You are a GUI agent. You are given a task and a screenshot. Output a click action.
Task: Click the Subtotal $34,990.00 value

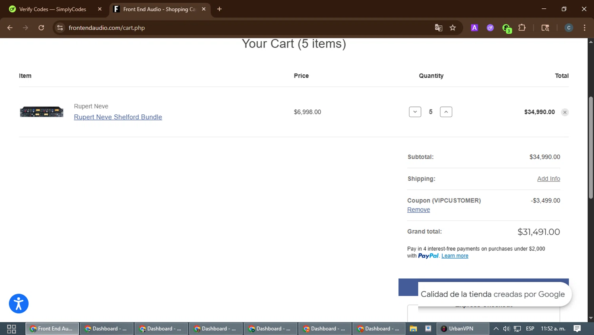(x=544, y=157)
